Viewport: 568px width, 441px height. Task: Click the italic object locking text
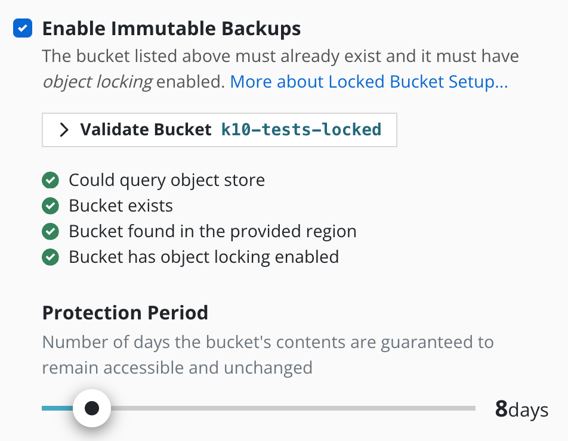click(97, 82)
